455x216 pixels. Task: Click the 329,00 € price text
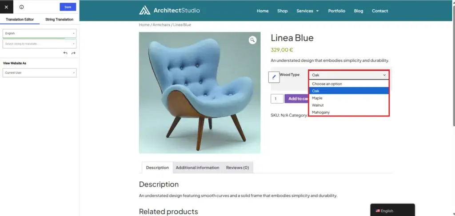click(x=282, y=50)
